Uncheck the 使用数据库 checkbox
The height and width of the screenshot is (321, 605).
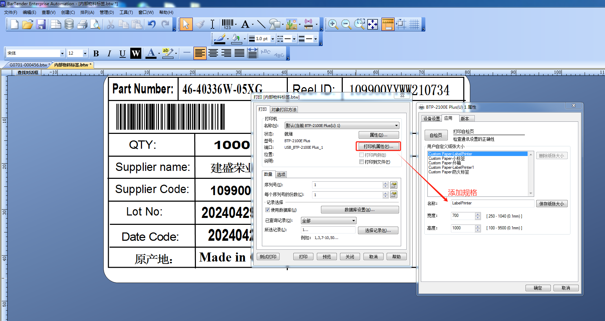(267, 210)
